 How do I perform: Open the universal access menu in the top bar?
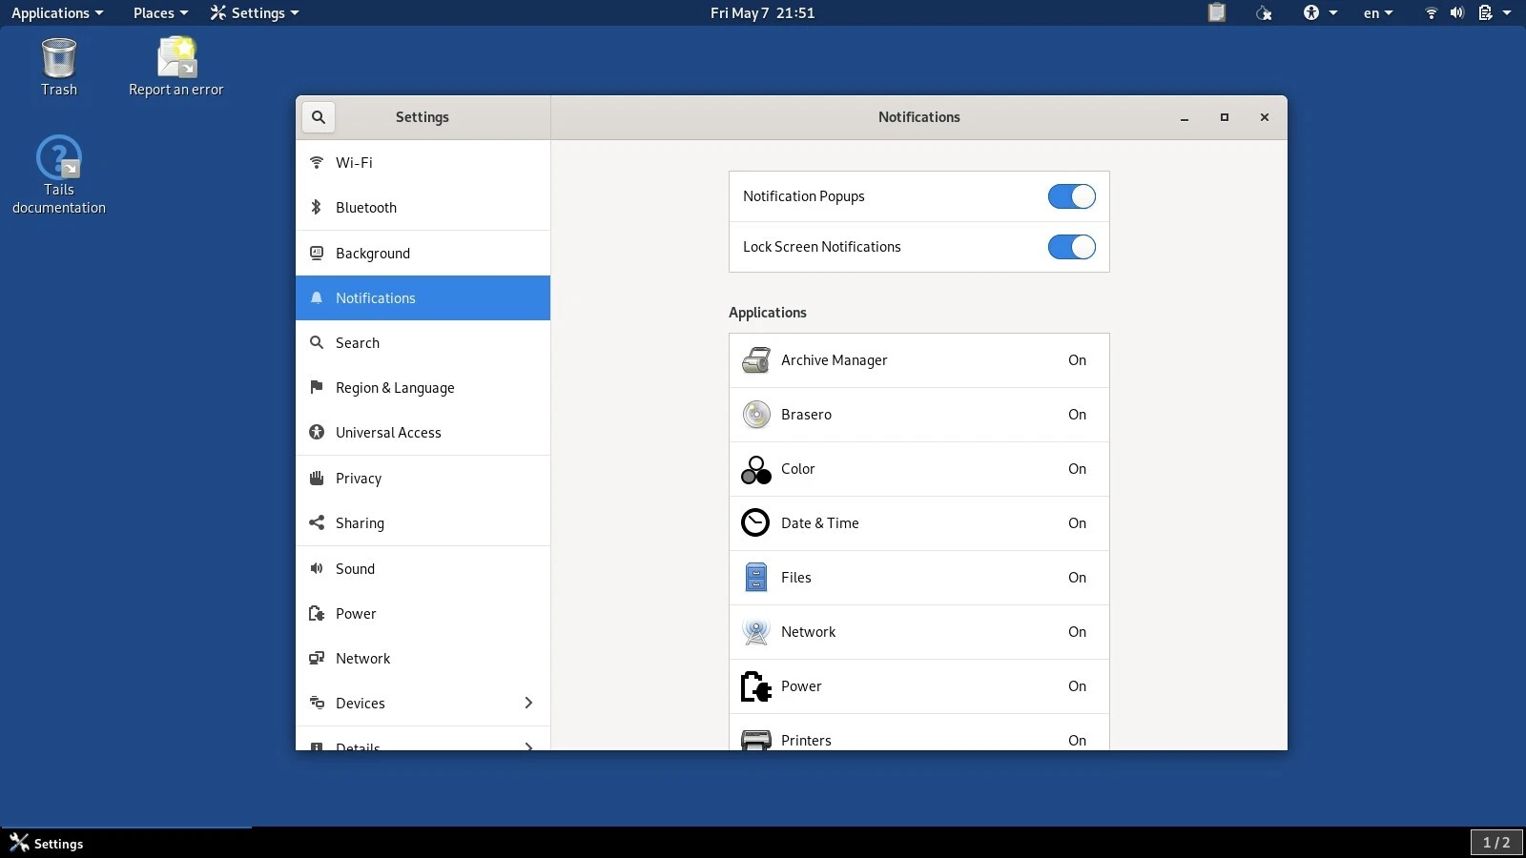coord(1321,12)
